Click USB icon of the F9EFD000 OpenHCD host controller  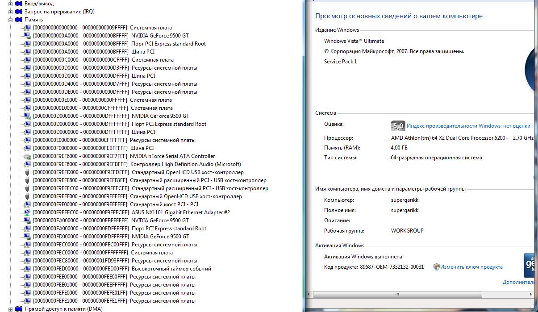pyautogui.click(x=27, y=172)
